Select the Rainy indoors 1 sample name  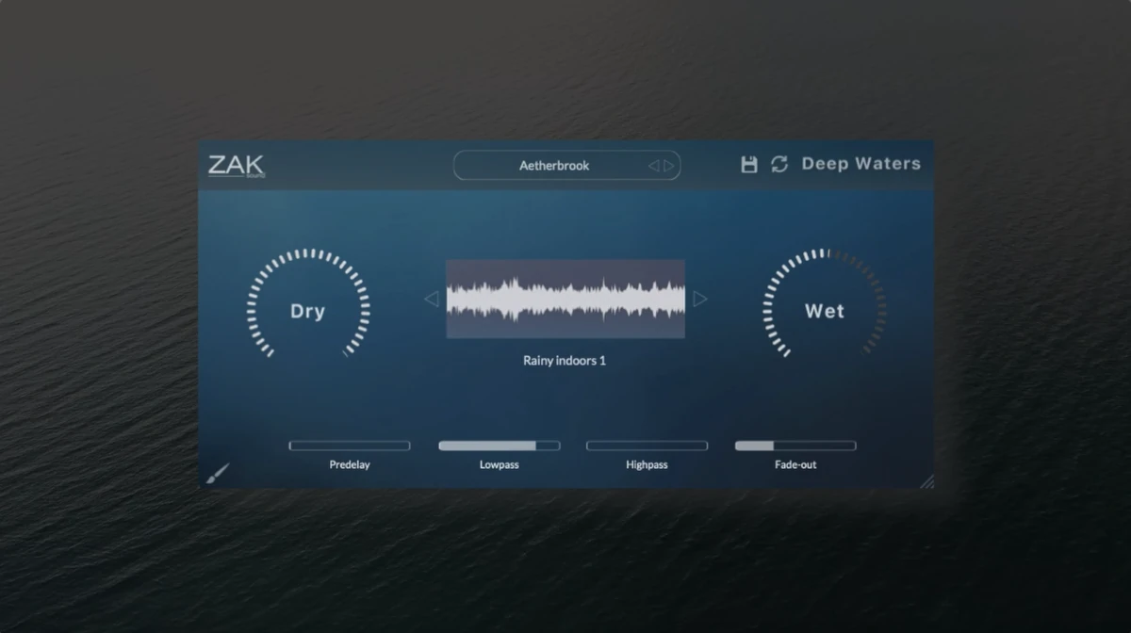click(565, 360)
